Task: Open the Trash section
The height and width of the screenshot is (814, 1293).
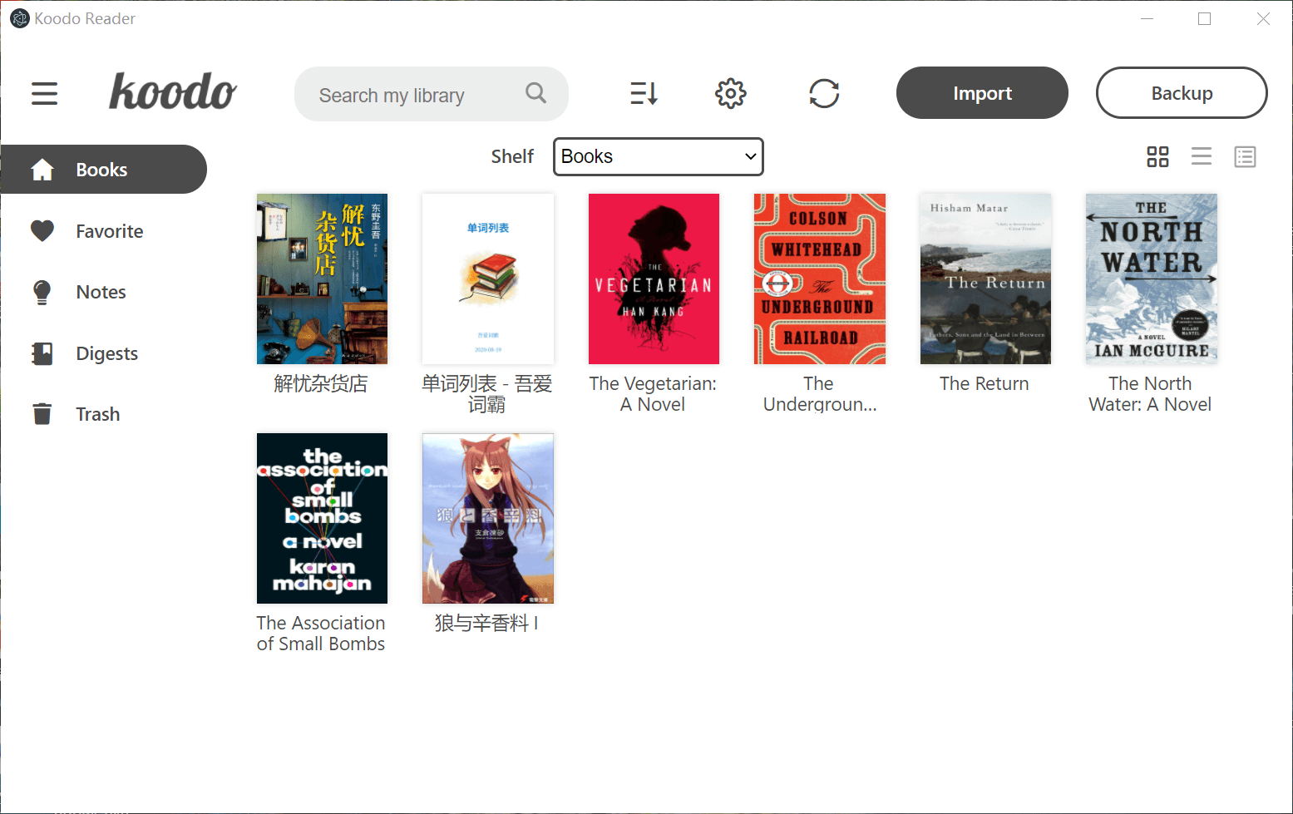Action: (97, 413)
